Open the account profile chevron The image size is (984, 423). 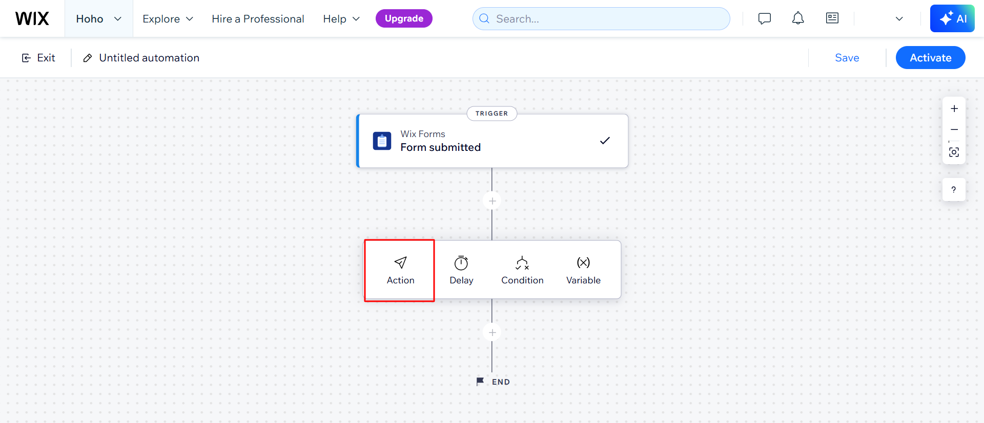[899, 19]
